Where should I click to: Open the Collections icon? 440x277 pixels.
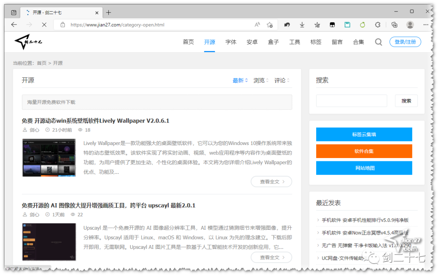[394, 25]
